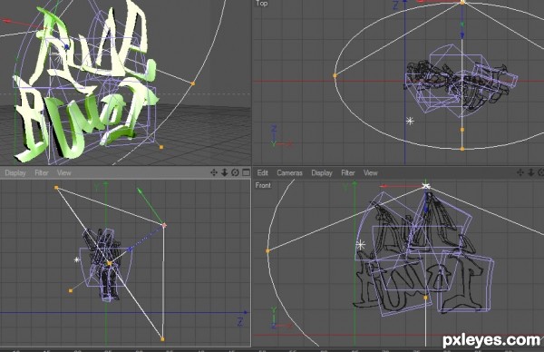Image resolution: width=544 pixels, height=352 pixels.
Task: Click the orange handle at the spotlight apex in Top view
Action: click(462, 3)
